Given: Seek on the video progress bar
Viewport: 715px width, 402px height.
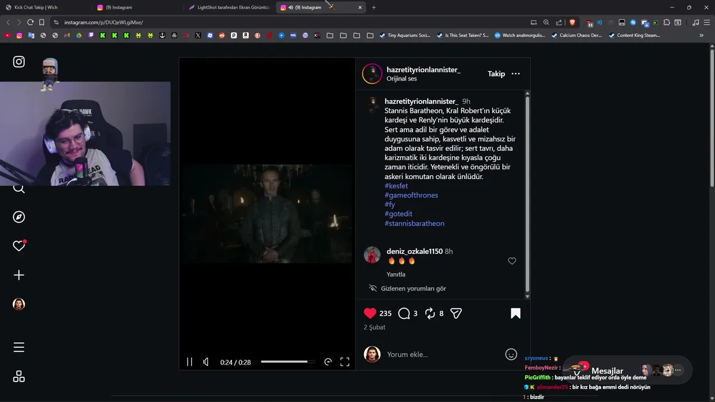Looking at the screenshot, I should 288,362.
